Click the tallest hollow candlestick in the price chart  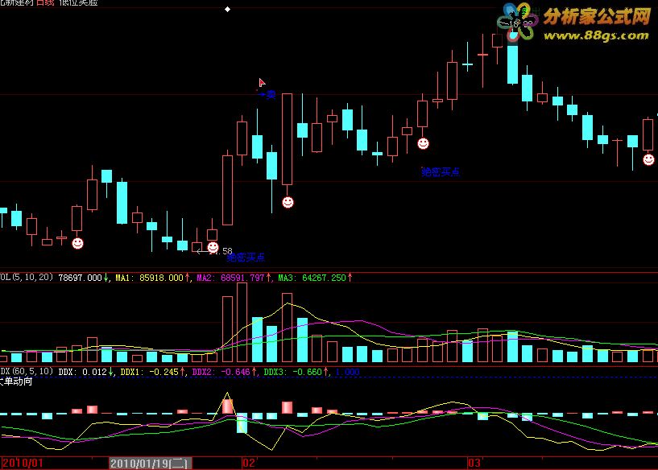(x=287, y=139)
